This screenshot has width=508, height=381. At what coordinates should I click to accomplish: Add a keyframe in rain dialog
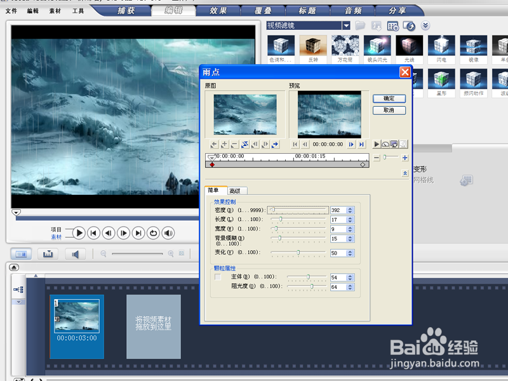pos(224,145)
